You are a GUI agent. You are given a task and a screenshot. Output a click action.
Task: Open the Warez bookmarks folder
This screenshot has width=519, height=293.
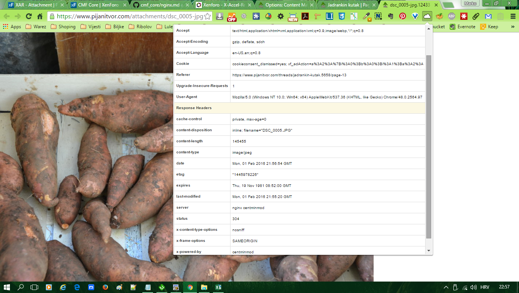tap(36, 27)
